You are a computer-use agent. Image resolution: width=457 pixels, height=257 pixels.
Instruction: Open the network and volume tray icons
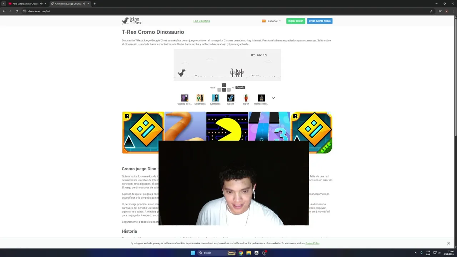(437, 253)
